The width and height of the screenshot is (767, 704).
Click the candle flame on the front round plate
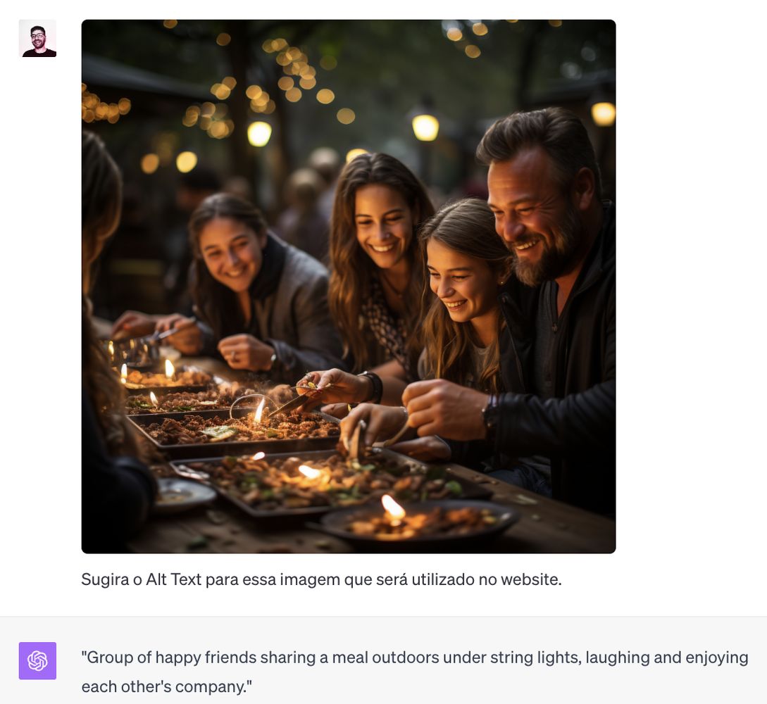(393, 506)
